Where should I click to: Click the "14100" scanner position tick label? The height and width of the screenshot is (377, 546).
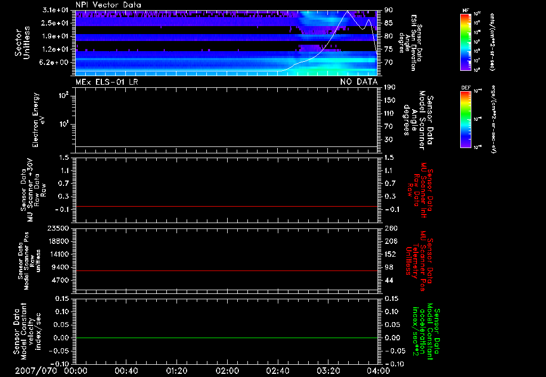point(58,254)
